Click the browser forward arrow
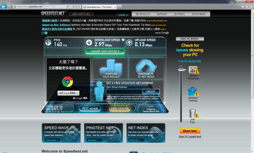The width and height of the screenshot is (254, 153). 10,7
